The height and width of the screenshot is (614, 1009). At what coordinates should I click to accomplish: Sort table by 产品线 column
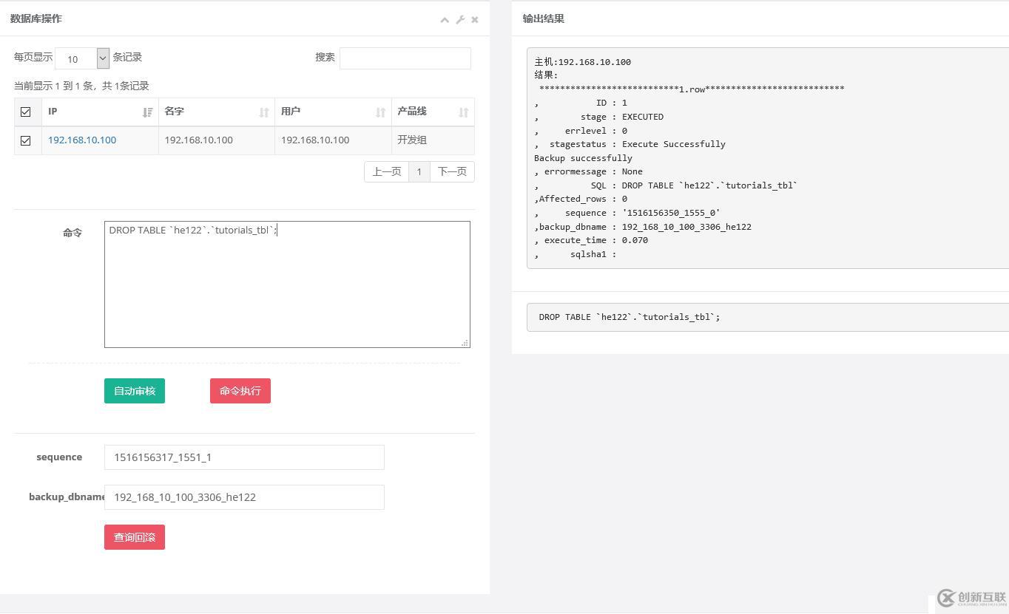pos(432,112)
